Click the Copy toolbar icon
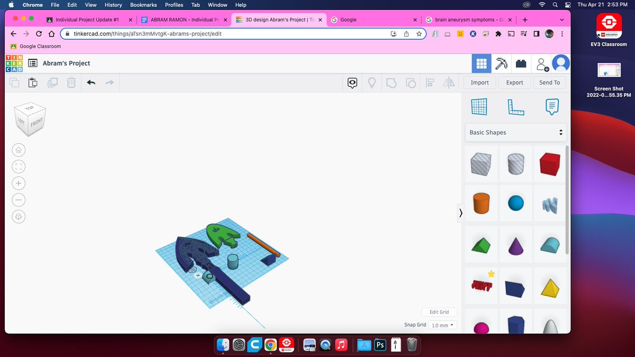Screen dimensions: 635x357 [x=14, y=83]
